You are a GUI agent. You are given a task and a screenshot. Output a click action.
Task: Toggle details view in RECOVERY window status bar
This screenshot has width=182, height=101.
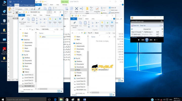coord(59,91)
